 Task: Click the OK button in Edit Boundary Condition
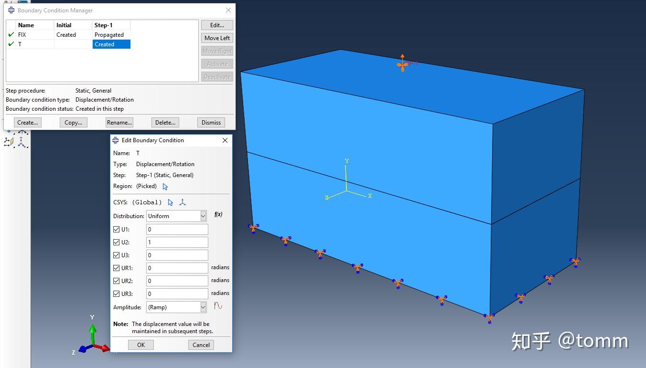[x=140, y=345]
